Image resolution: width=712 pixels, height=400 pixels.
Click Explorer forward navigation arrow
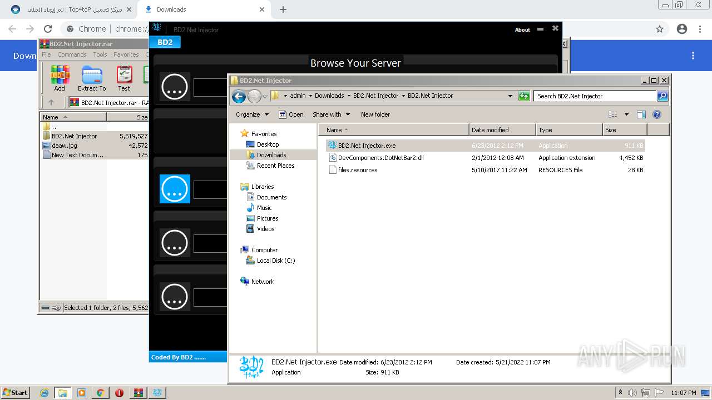point(254,96)
